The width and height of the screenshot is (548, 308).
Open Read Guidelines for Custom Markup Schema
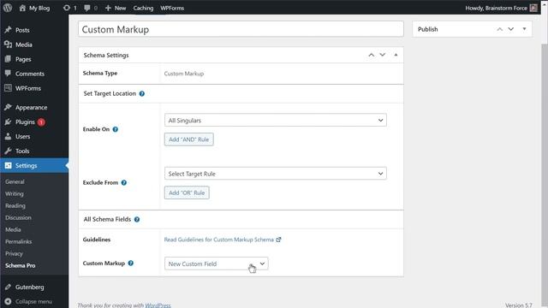pos(223,240)
